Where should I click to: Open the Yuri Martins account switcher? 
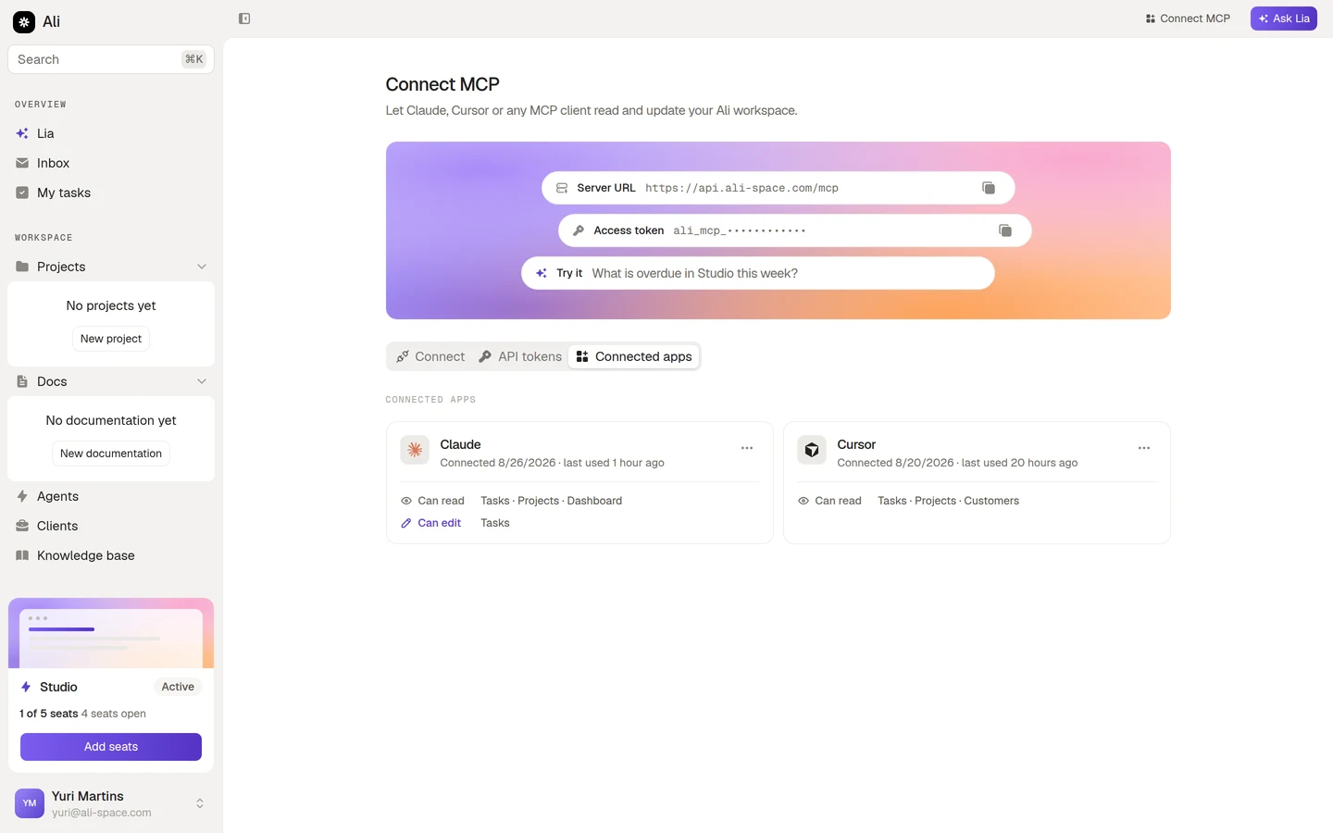click(x=111, y=803)
